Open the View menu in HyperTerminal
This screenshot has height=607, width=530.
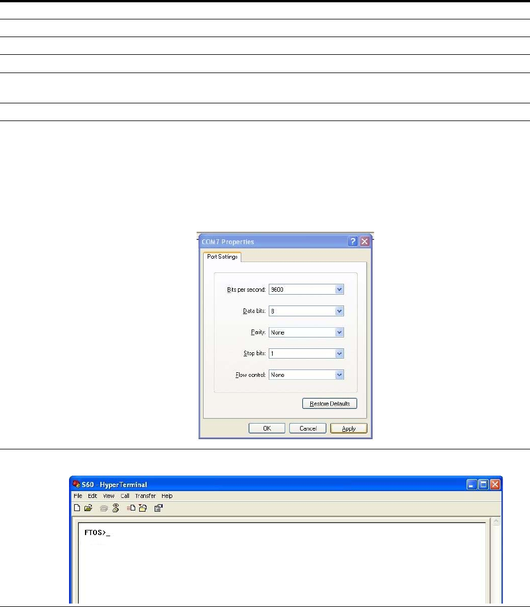109,496
